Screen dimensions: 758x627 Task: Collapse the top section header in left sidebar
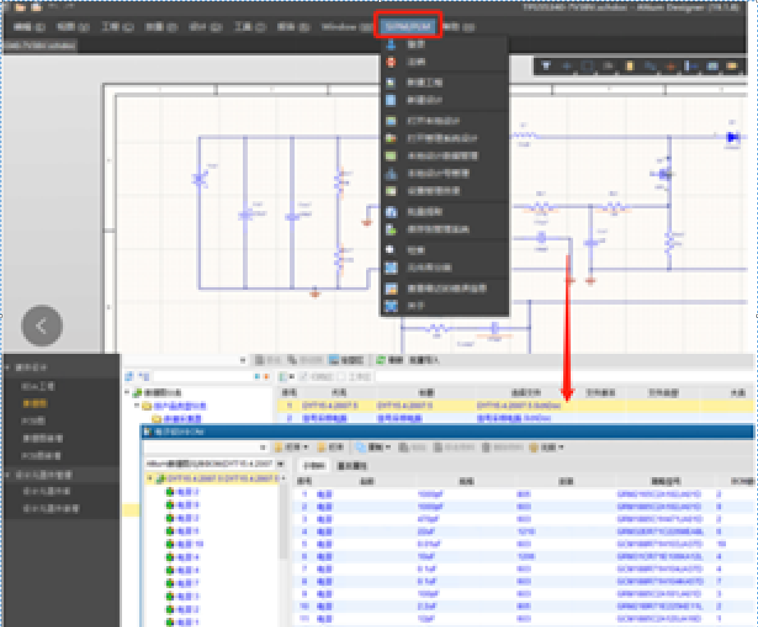click(x=9, y=367)
